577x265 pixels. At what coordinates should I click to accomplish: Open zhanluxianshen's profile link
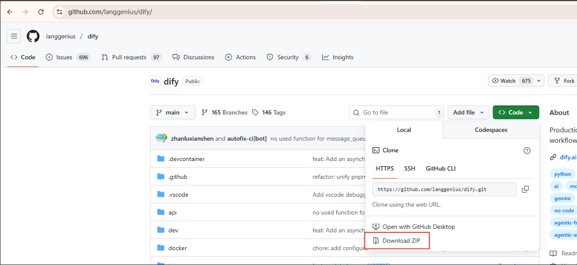pyautogui.click(x=192, y=139)
